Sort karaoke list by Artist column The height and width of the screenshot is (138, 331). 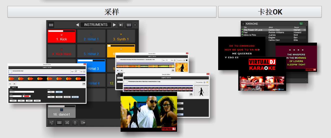coord(280,27)
